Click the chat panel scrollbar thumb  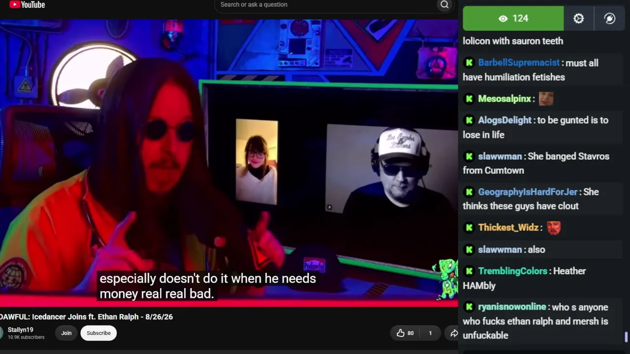coord(626,337)
